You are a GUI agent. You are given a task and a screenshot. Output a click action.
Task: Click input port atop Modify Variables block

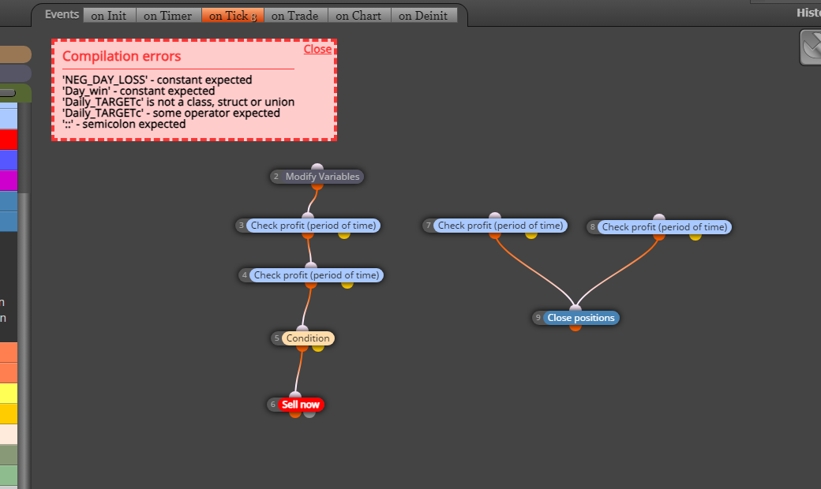[317, 167]
